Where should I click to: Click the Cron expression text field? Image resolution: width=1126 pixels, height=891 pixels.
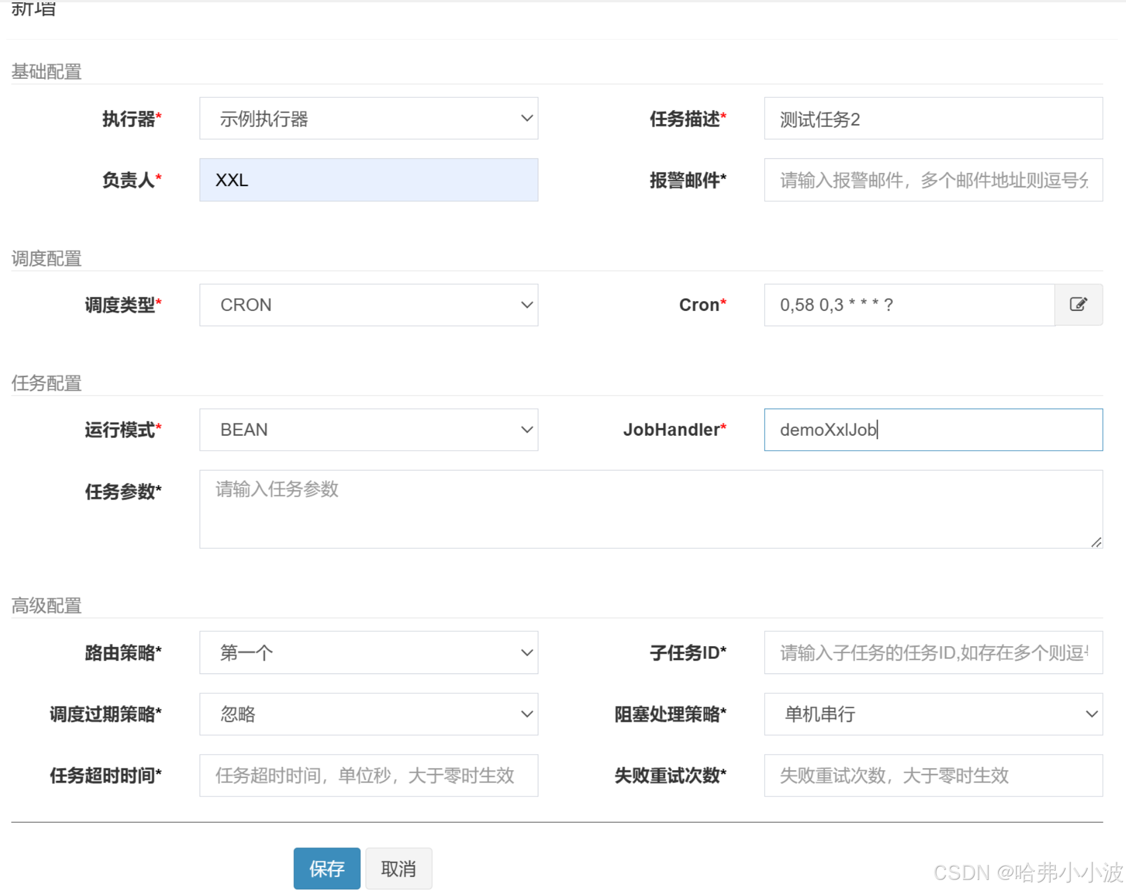[x=908, y=305]
